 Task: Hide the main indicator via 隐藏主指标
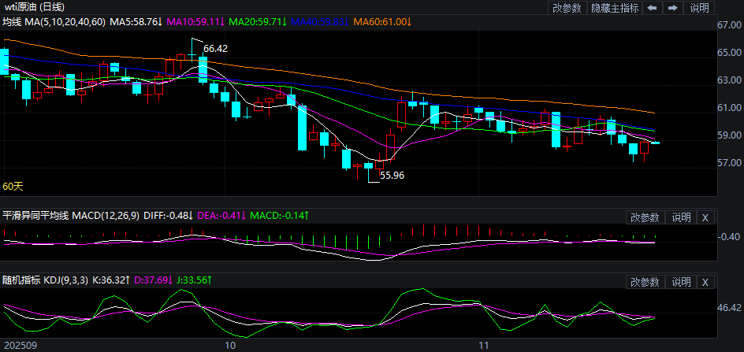pos(615,8)
